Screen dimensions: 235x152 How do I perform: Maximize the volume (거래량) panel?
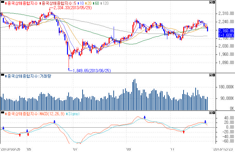point(210,76)
